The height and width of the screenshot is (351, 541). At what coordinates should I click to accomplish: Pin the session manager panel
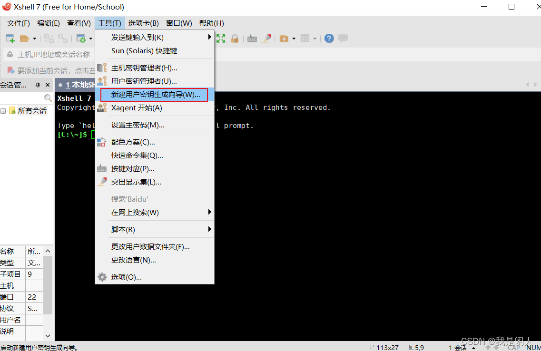coord(38,85)
